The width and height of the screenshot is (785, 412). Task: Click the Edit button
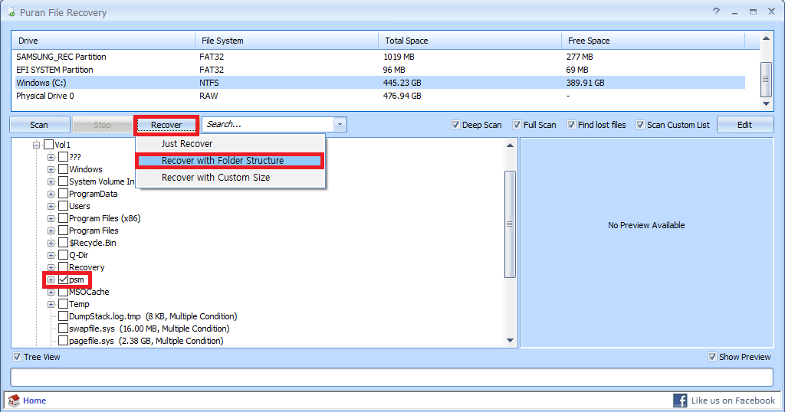coord(745,125)
